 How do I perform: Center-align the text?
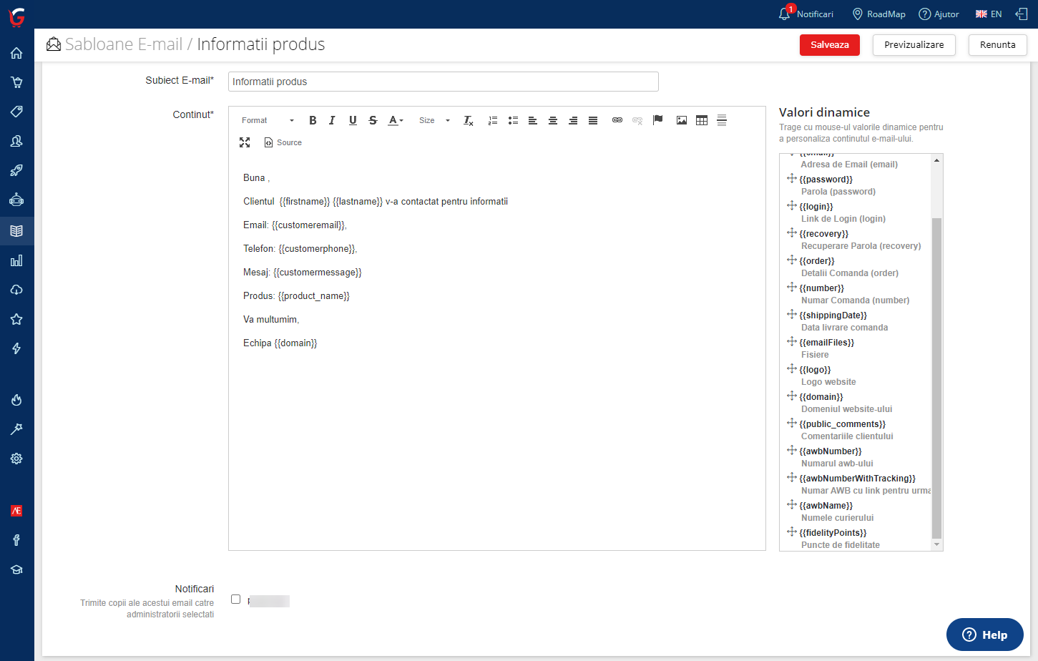(553, 120)
